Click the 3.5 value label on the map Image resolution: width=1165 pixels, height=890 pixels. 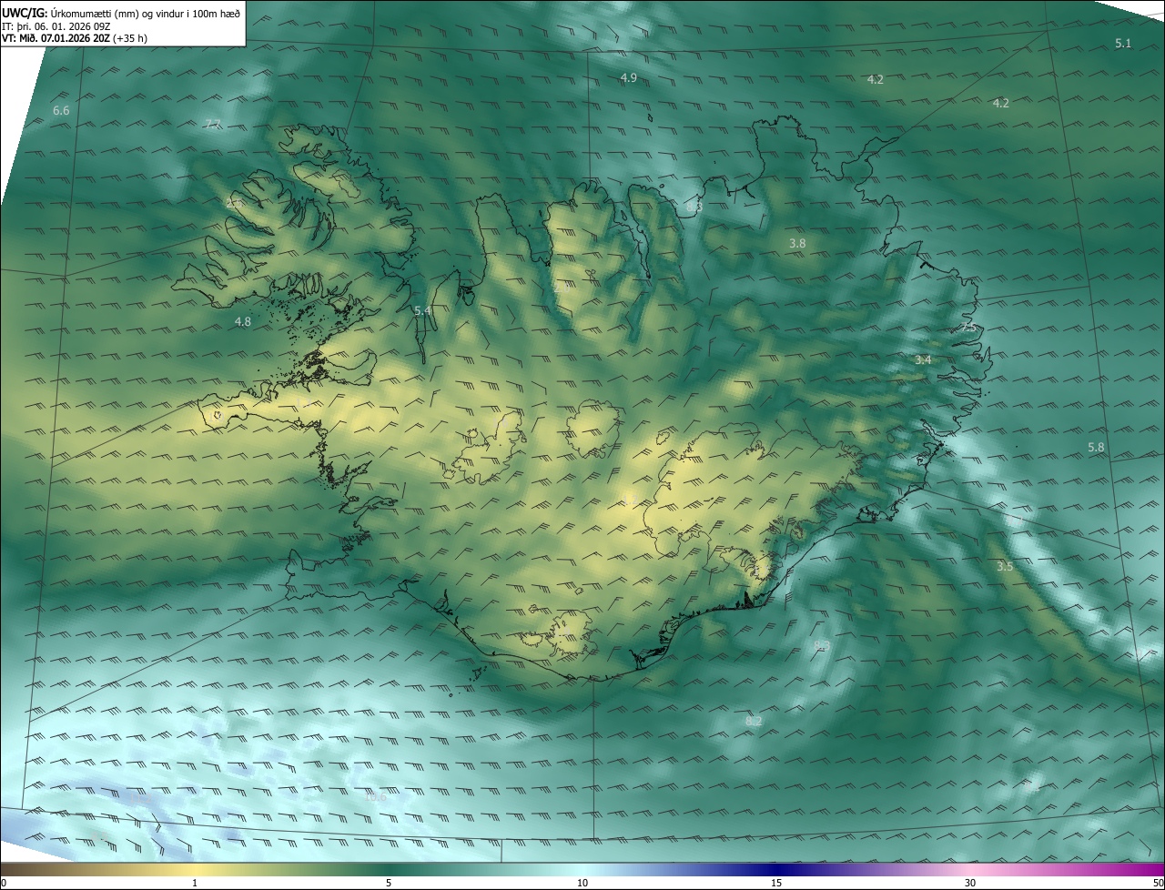(x=1005, y=567)
